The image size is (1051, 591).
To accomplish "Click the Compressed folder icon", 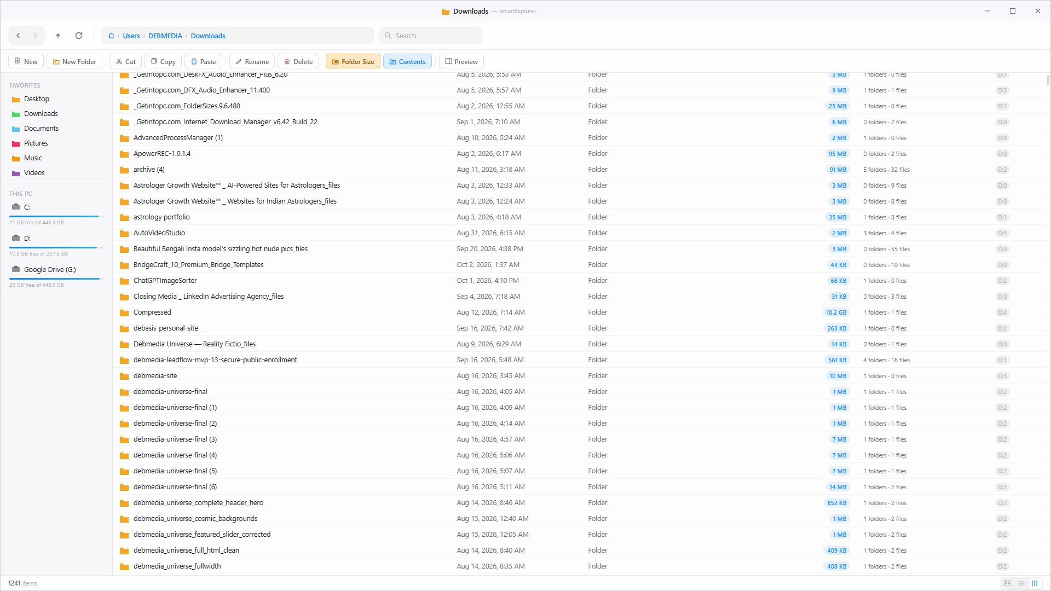I will pos(124,312).
